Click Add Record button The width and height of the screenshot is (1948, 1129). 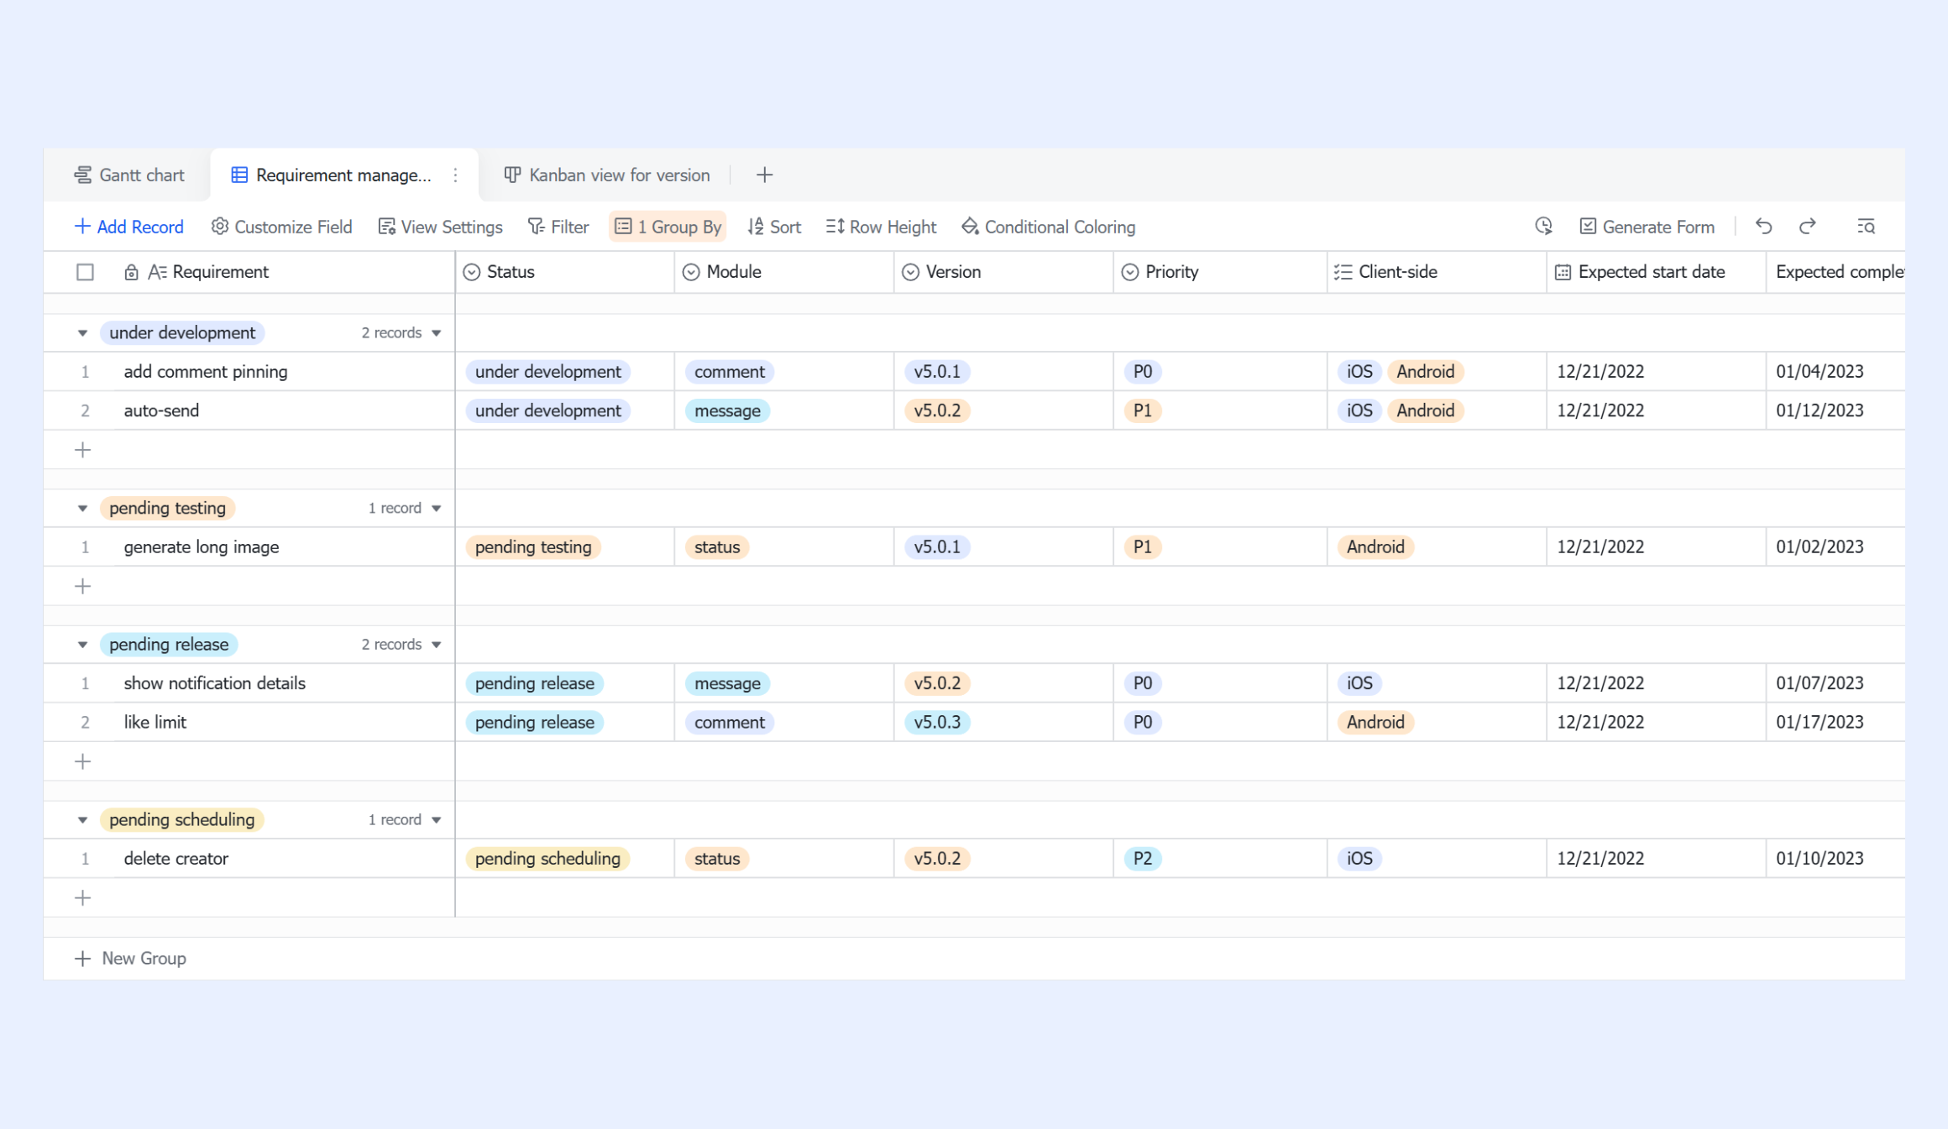click(129, 227)
